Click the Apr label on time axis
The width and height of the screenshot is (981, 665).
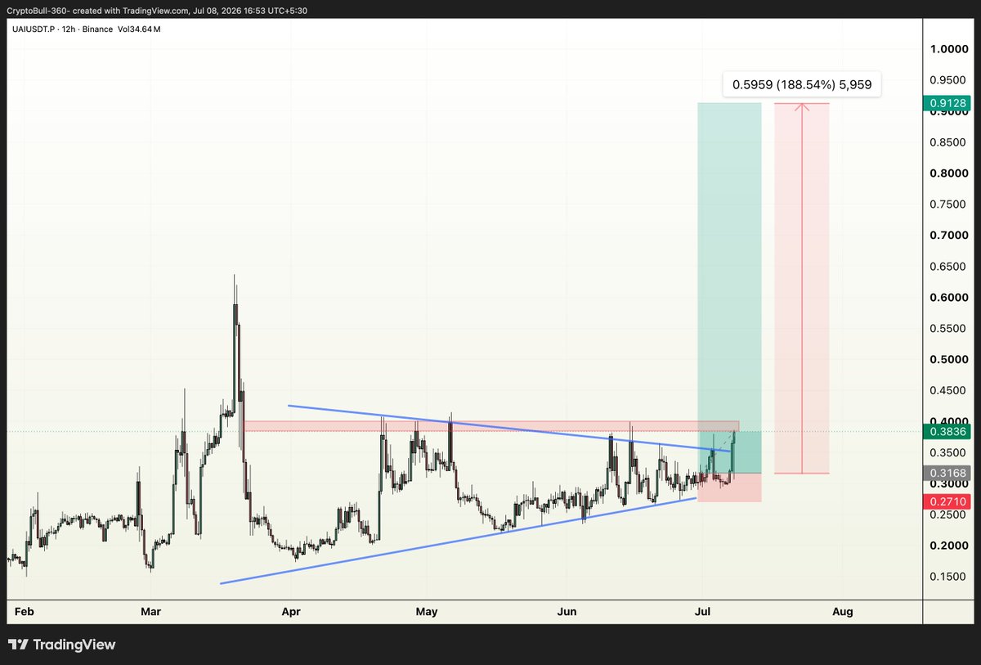click(x=290, y=611)
